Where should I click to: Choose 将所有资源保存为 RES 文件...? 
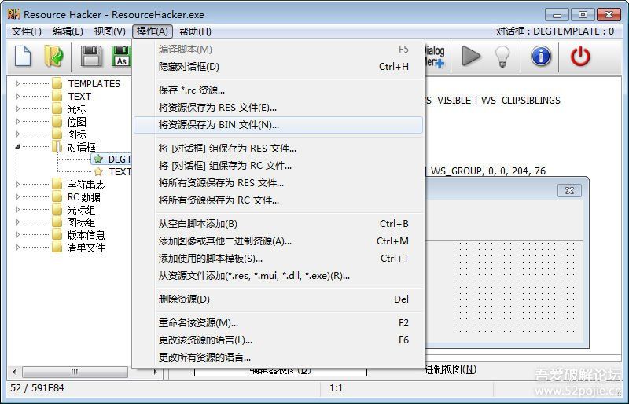tap(278, 183)
